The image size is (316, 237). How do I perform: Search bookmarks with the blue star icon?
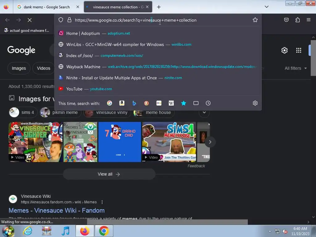183,103
